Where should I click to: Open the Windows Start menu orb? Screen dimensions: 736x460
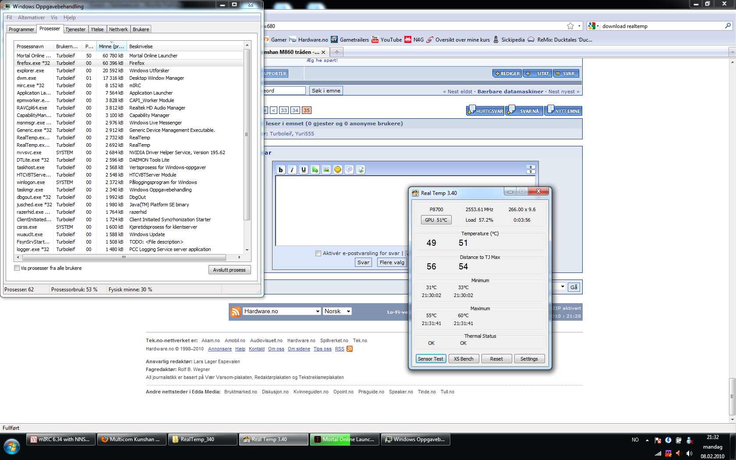pyautogui.click(x=12, y=447)
